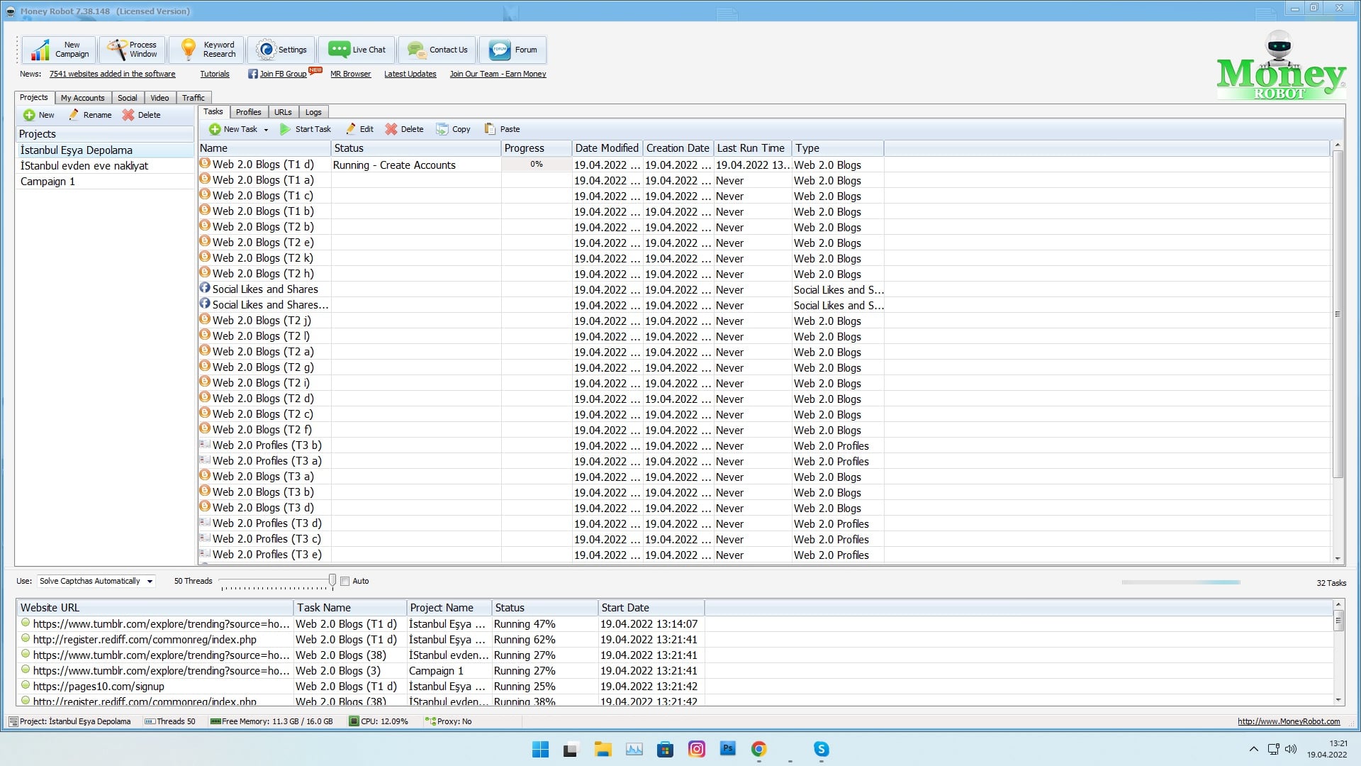The width and height of the screenshot is (1361, 766).
Task: Switch to the Profiles tab
Action: (248, 112)
